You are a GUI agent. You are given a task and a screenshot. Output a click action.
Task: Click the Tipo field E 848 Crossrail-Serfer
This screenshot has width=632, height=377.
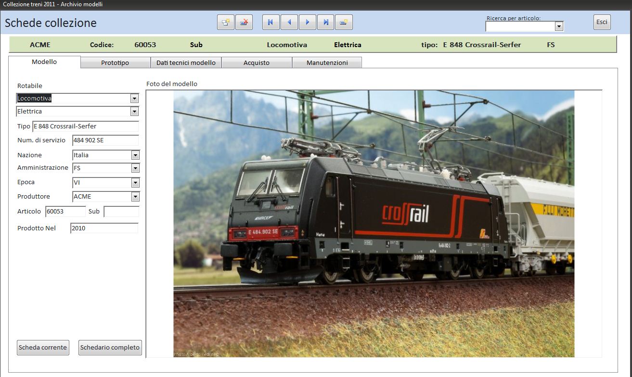tap(85, 126)
